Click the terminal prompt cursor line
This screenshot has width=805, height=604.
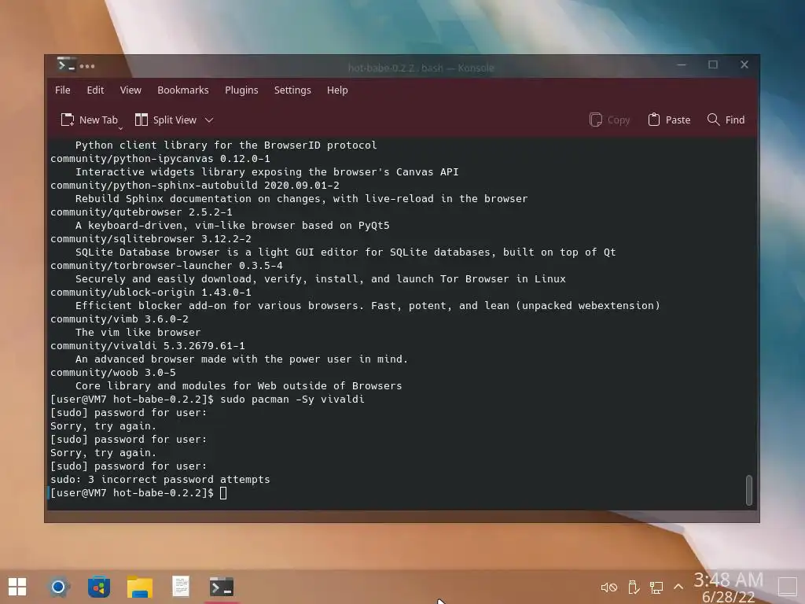138,493
